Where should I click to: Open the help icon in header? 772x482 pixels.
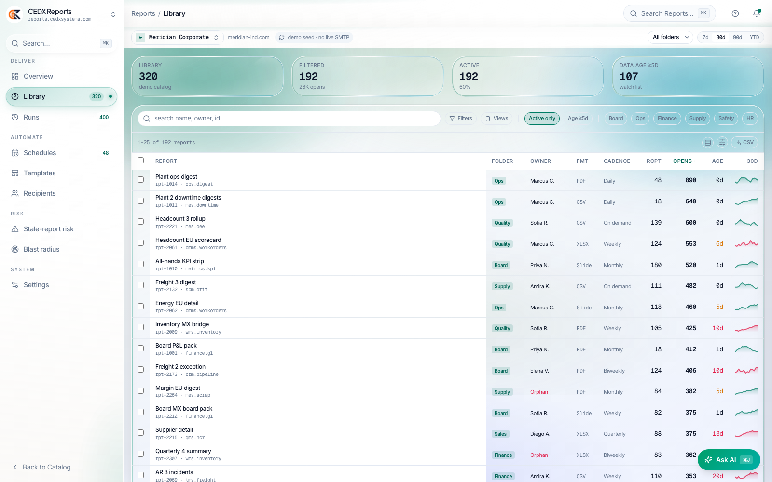click(x=735, y=13)
